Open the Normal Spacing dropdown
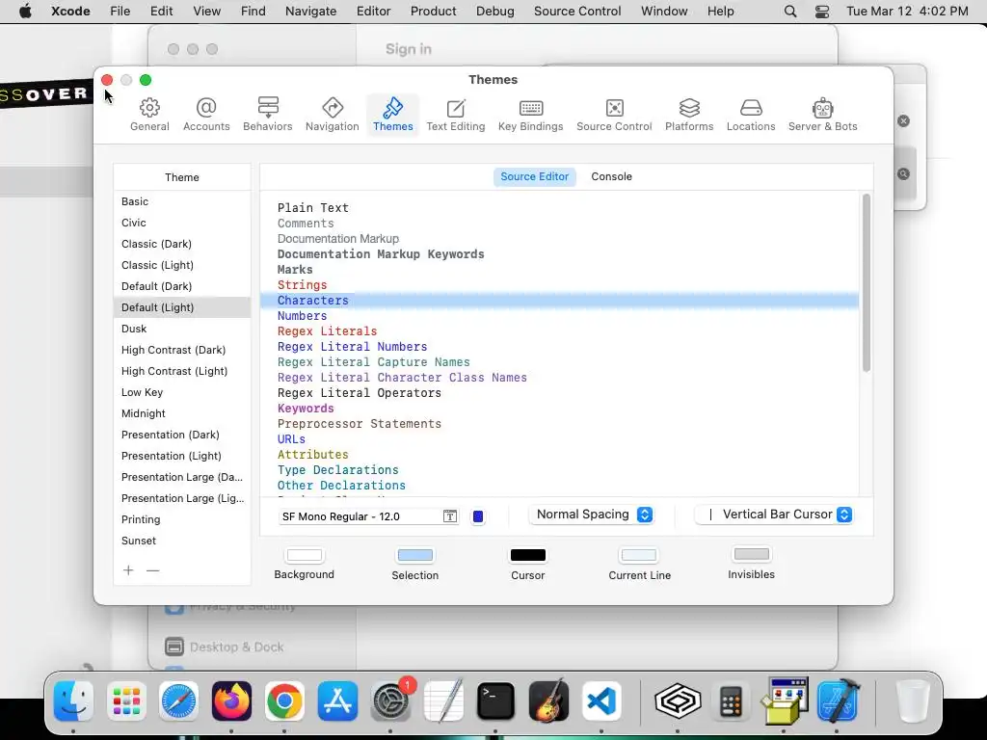 [x=591, y=515]
